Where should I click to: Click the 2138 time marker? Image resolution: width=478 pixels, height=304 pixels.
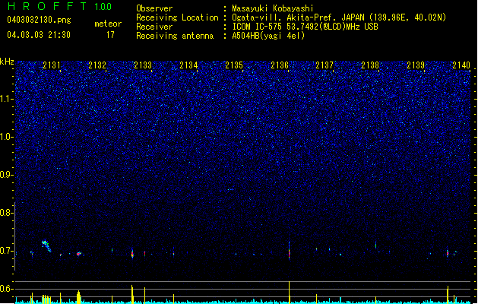370,65
